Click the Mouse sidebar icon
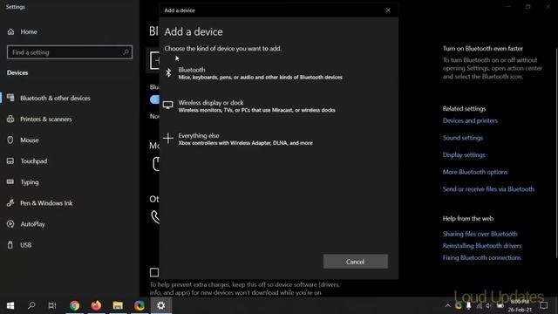 [x=10, y=140]
